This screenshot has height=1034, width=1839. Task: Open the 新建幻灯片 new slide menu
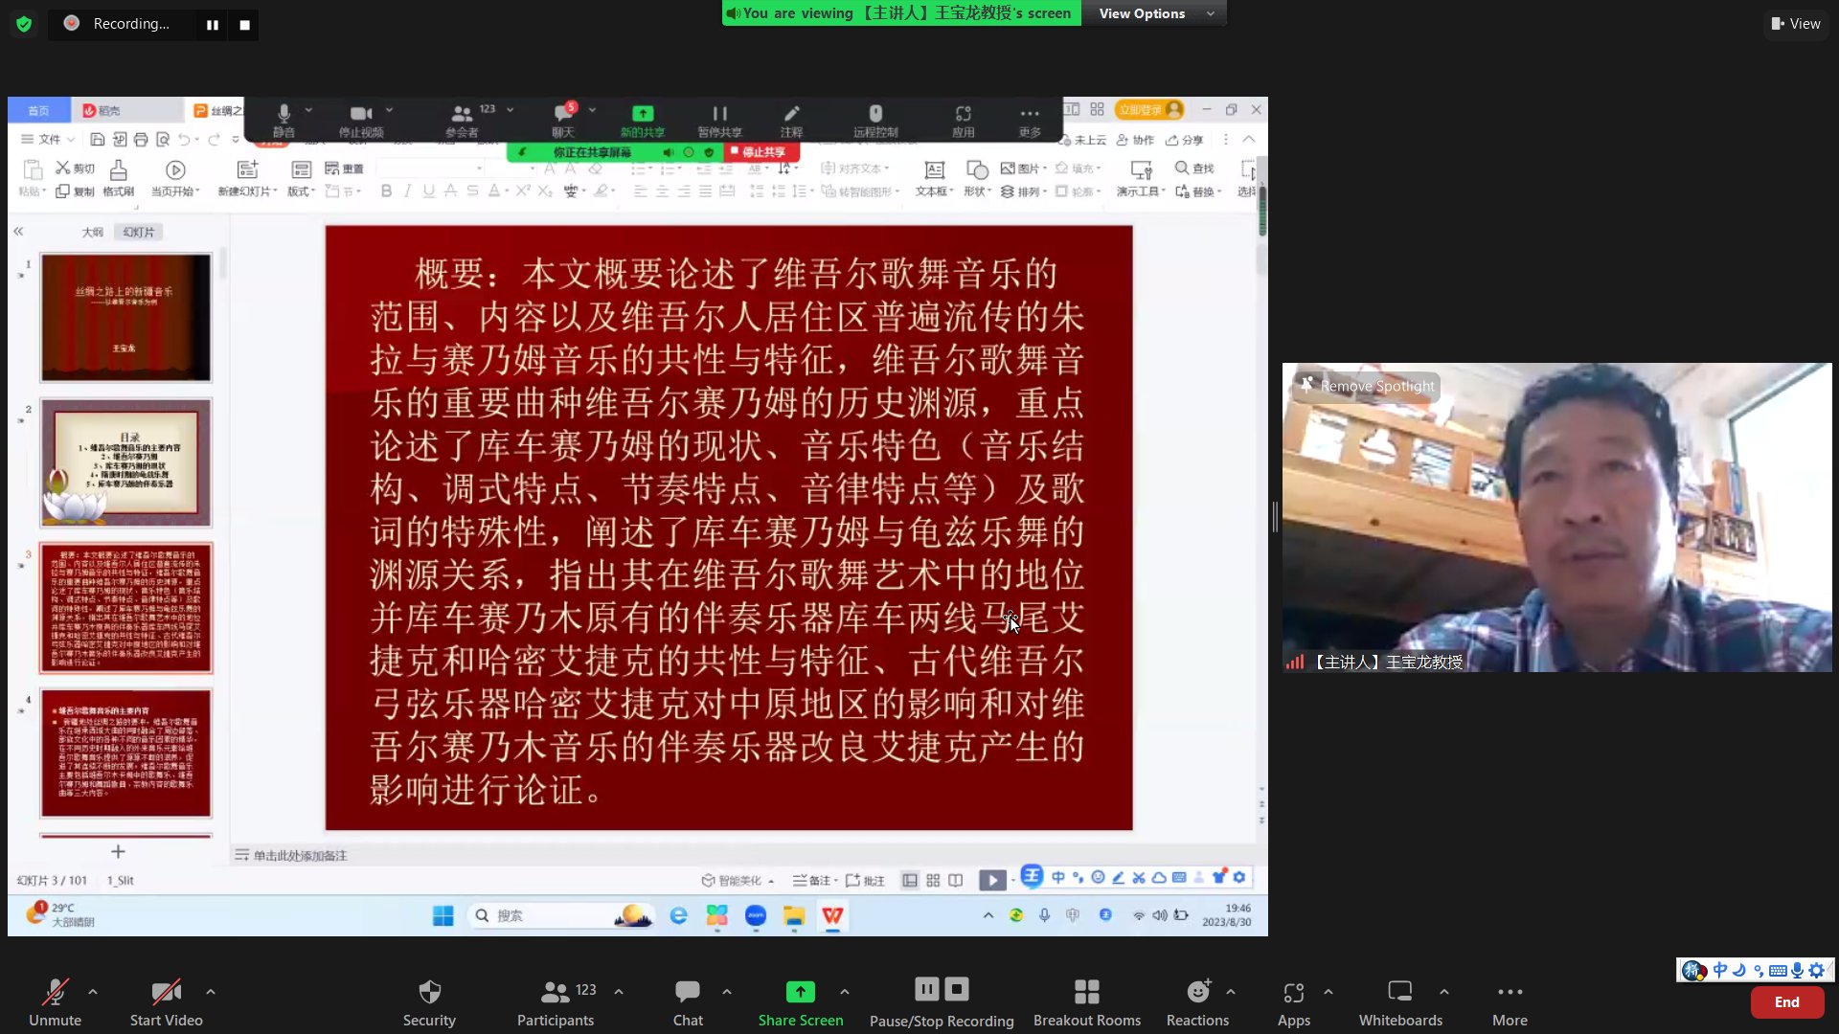pyautogui.click(x=247, y=178)
